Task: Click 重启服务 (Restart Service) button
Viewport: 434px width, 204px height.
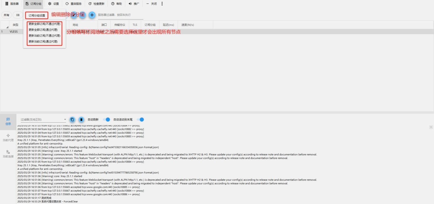Action: (73, 4)
